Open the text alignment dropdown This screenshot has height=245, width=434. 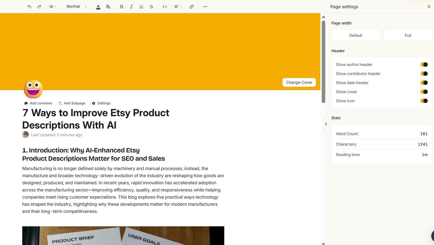178,7
